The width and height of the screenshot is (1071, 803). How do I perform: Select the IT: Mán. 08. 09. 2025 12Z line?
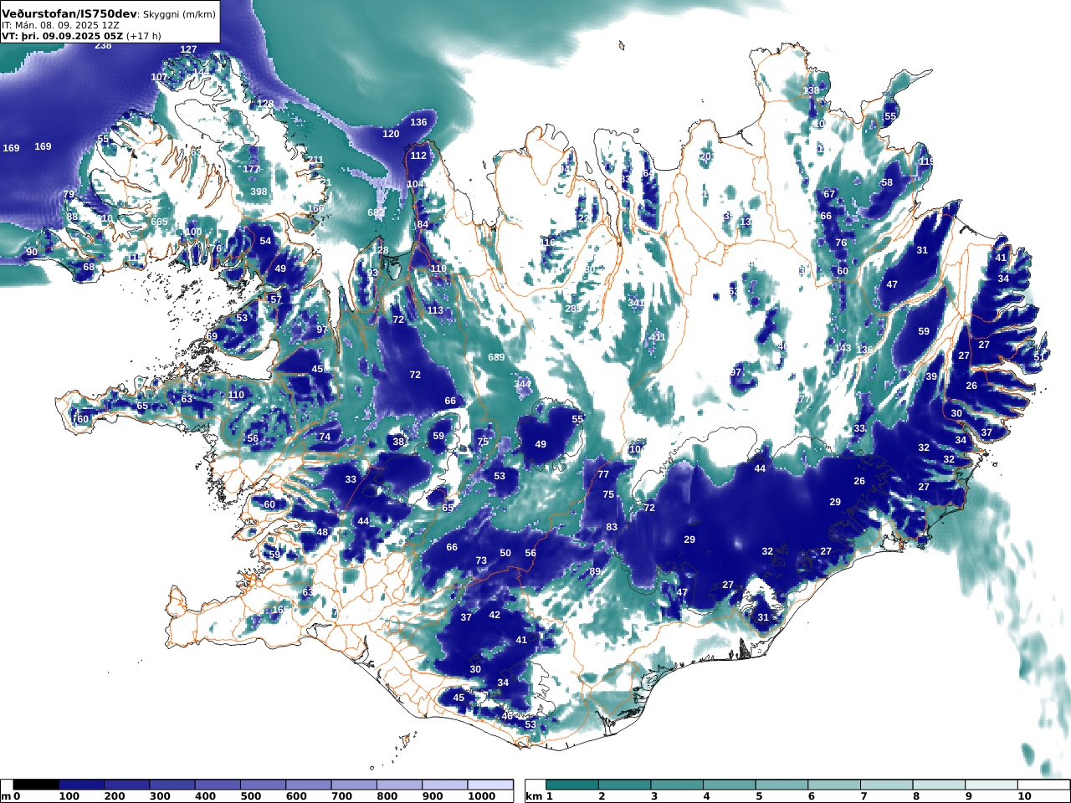(61, 26)
